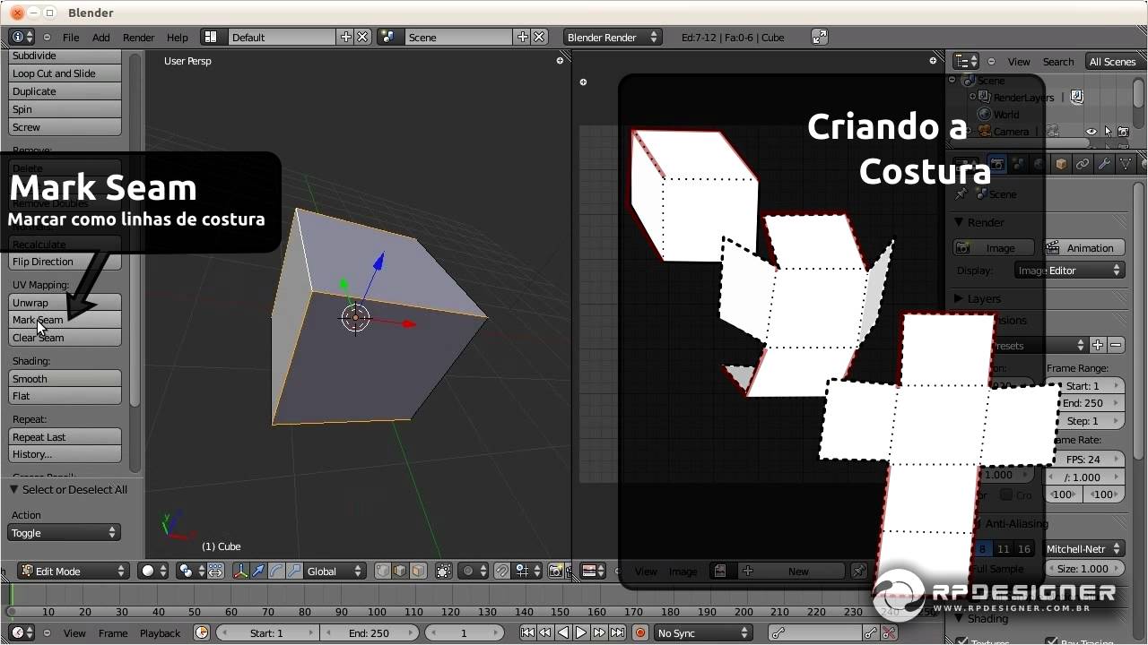
Task: Open Outliner editor type selector
Action: click(967, 61)
